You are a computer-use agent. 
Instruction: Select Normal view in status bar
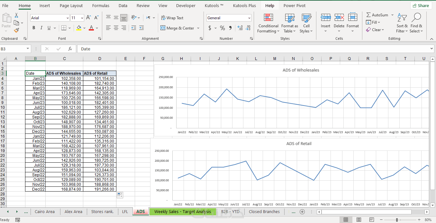[346, 220]
